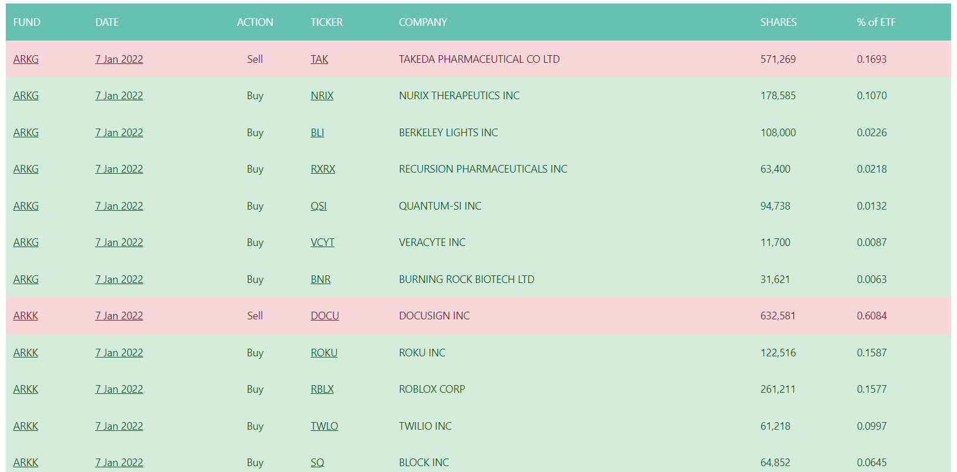The height and width of the screenshot is (472, 957).
Task: Select DOCUSIGN INC company cell
Action: (x=434, y=316)
